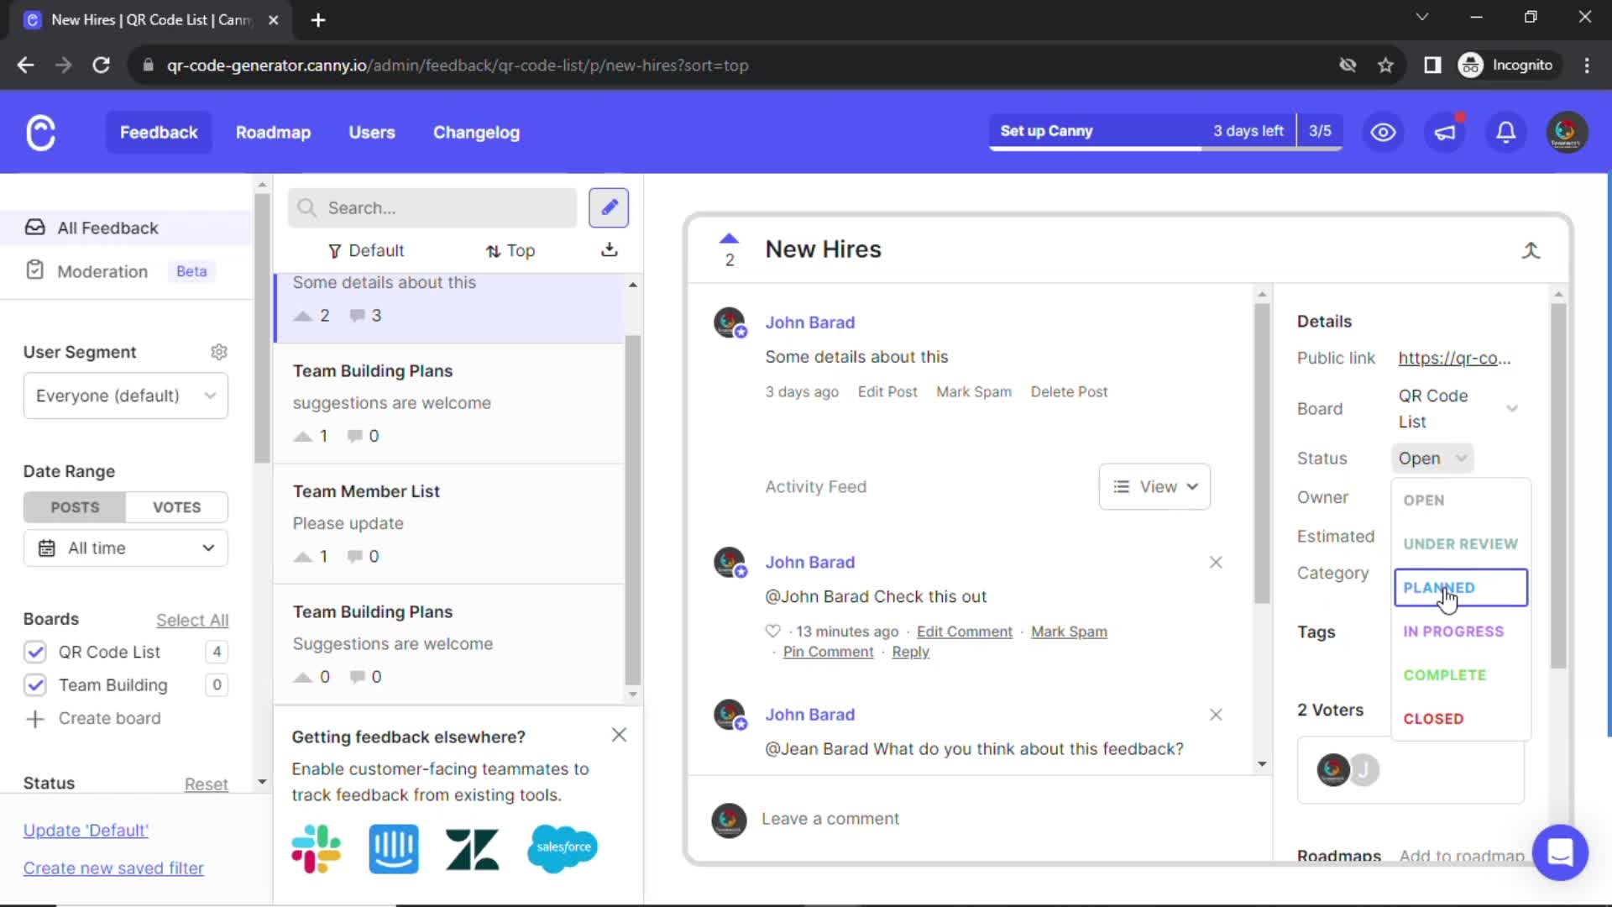This screenshot has width=1612, height=907.
Task: Open the public view eye icon
Action: 1383,133
